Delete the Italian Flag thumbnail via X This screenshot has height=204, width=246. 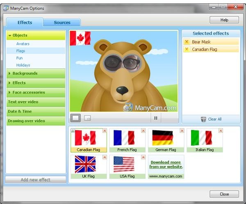(221, 131)
